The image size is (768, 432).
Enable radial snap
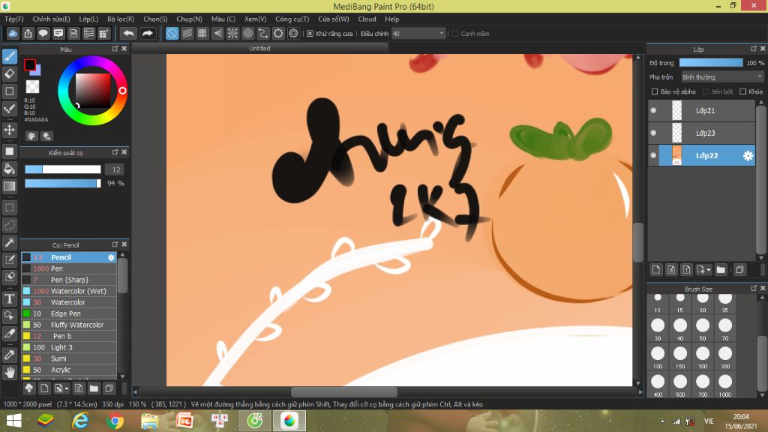point(232,33)
